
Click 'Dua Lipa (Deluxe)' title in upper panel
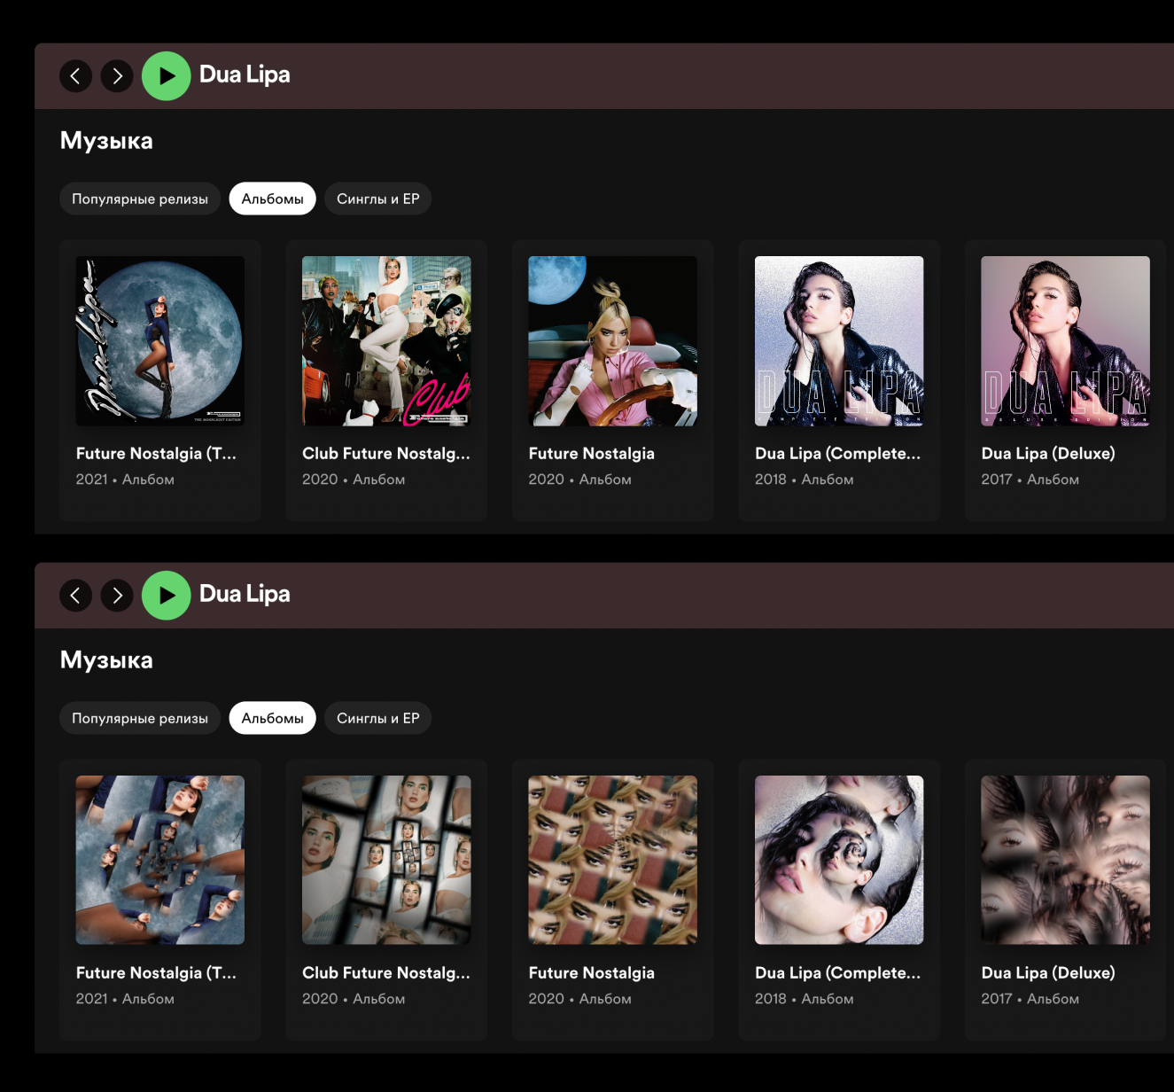(1048, 454)
